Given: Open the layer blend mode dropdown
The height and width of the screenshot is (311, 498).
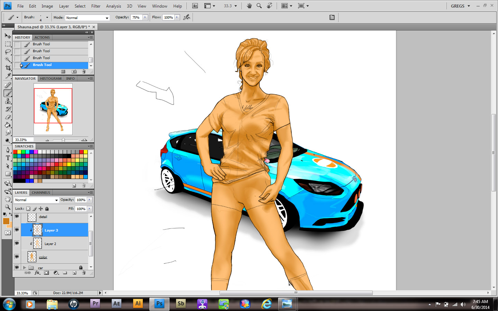Looking at the screenshot, I should click(37, 200).
